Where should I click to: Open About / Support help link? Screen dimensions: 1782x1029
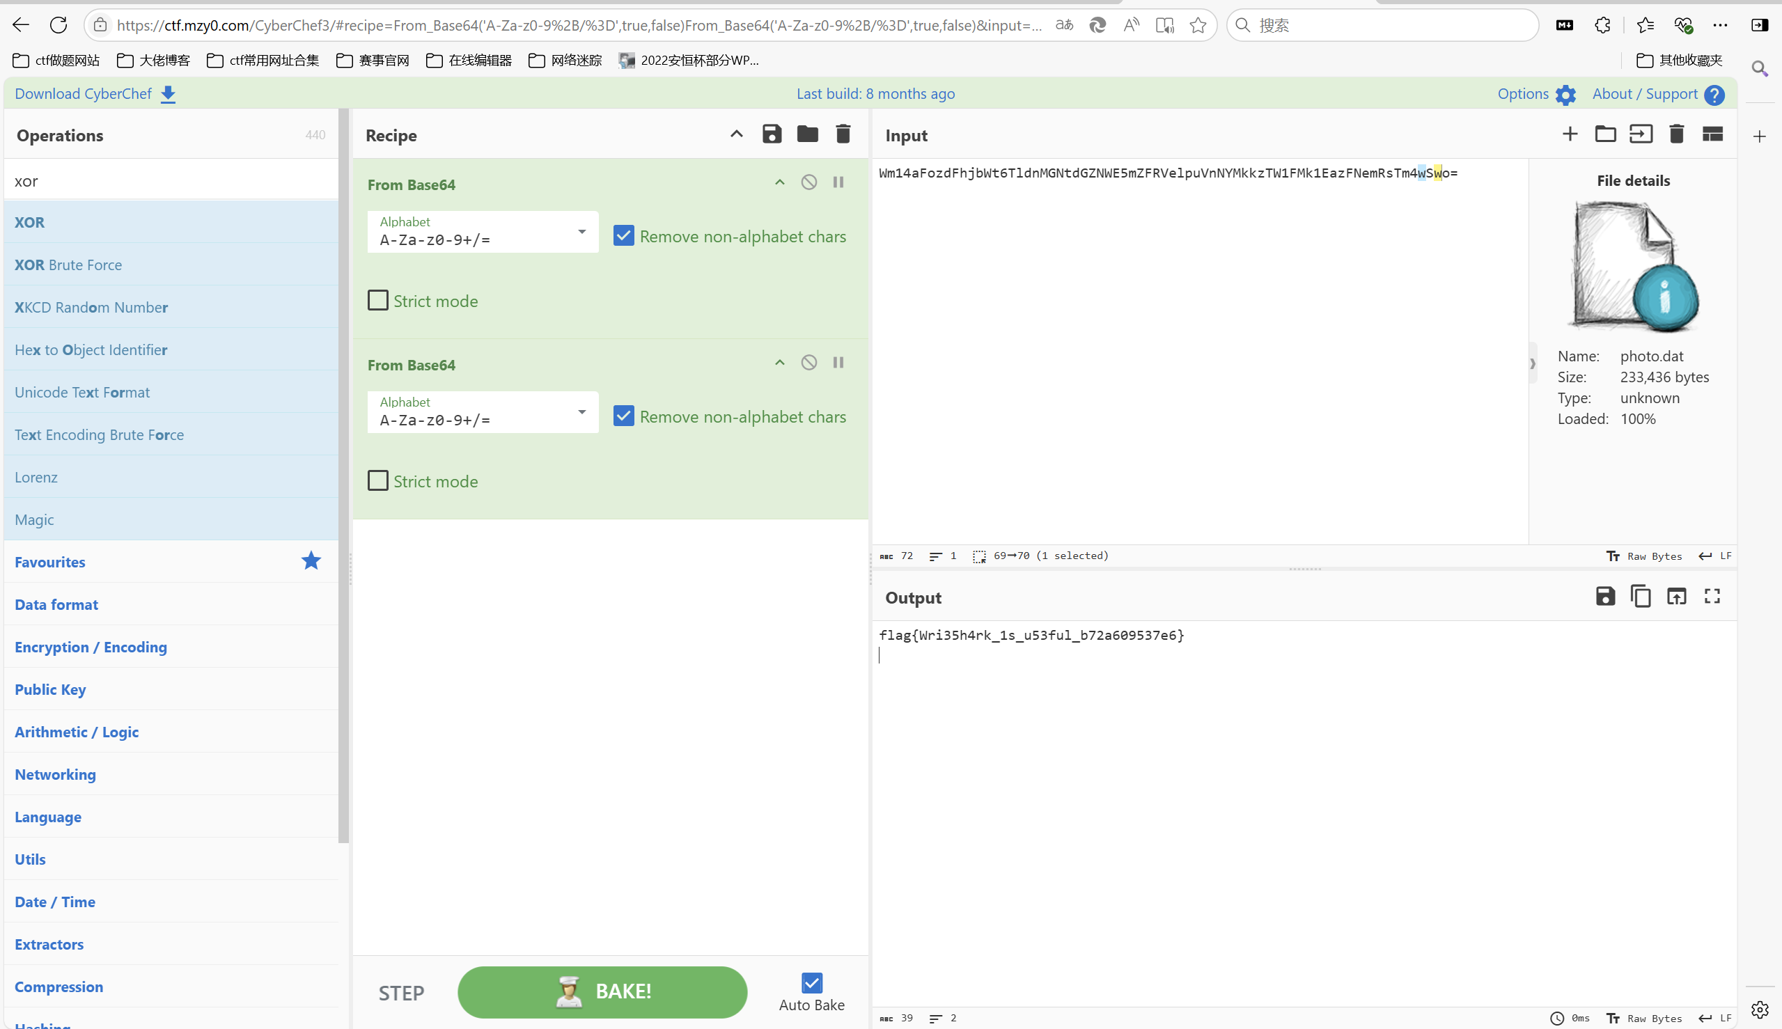[1658, 94]
